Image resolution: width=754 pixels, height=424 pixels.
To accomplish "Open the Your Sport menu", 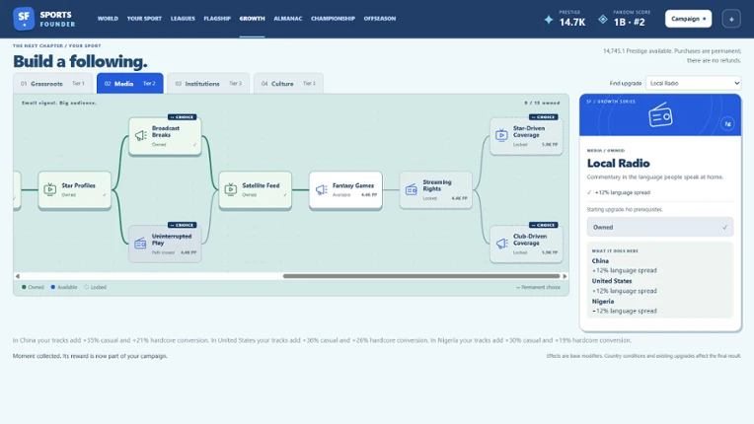I will (144, 19).
